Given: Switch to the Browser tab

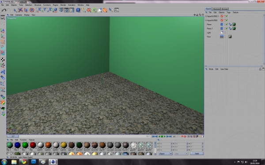Looking at the screenshot, I should pyautogui.click(x=225, y=9).
